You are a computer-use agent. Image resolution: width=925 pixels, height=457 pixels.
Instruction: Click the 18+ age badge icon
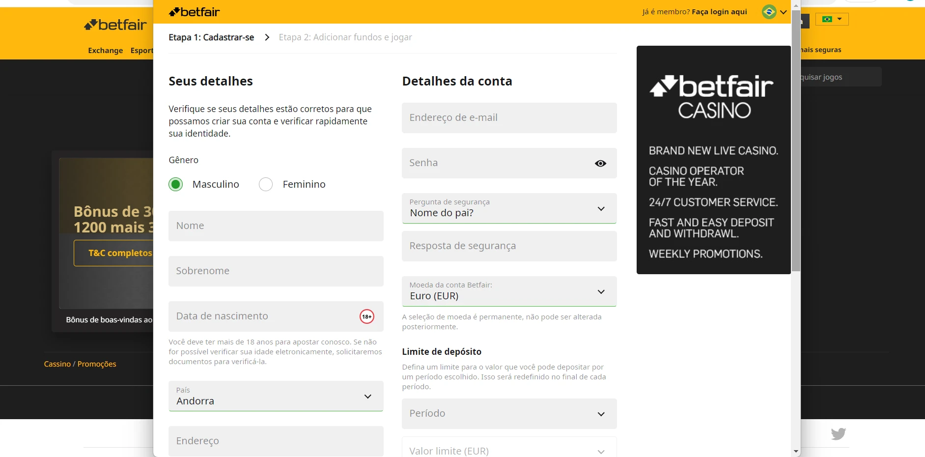(366, 316)
